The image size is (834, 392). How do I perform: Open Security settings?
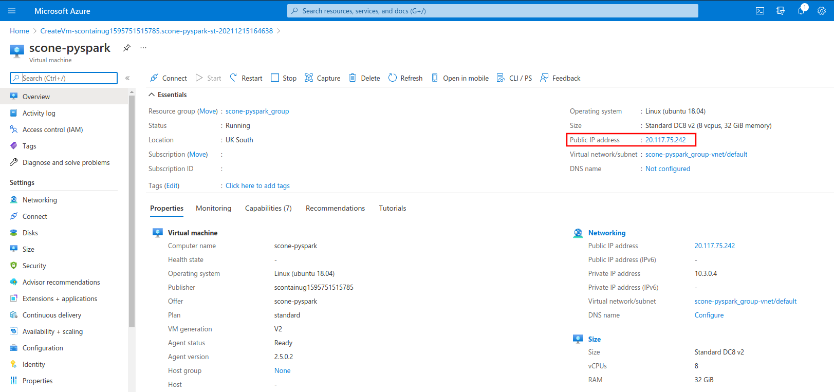[34, 266]
